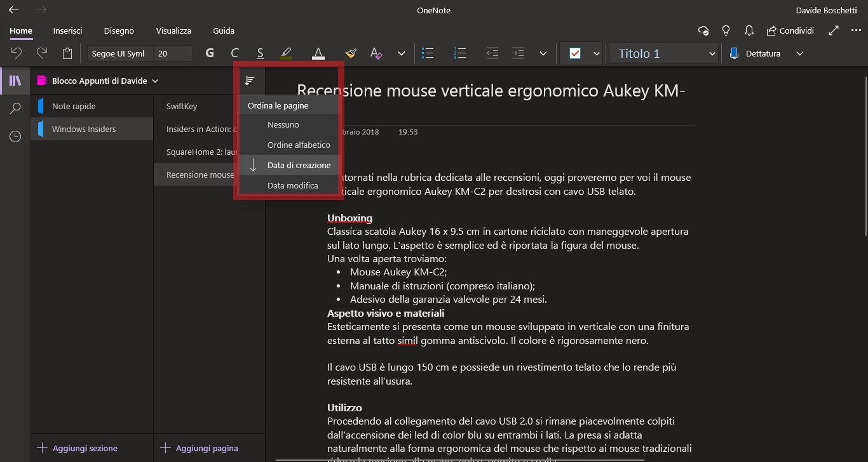Select the text highlighter tool
The image size is (868, 462).
pos(285,53)
